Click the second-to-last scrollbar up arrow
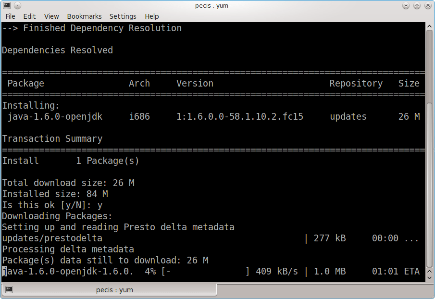Screen dimensions: 435x299 coord(429,271)
